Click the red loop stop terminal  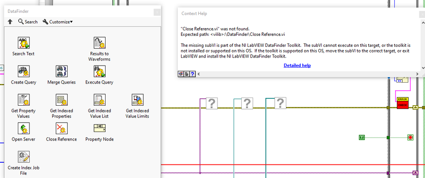click(x=411, y=138)
